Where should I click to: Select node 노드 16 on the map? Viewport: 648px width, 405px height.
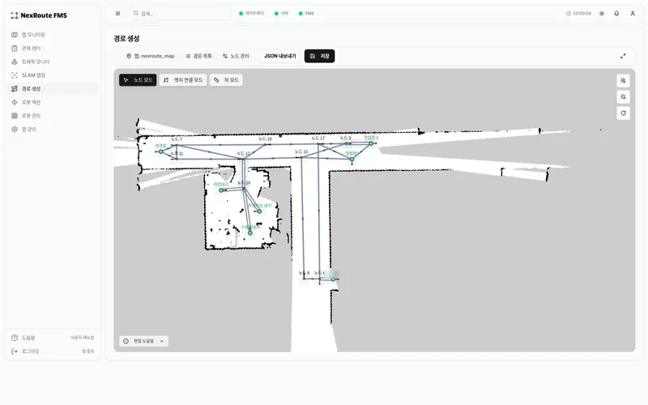click(266, 145)
